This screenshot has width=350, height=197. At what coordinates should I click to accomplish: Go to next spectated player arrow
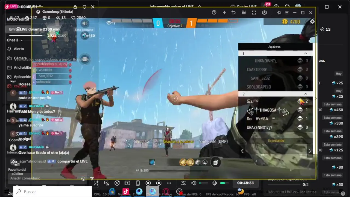point(310,151)
